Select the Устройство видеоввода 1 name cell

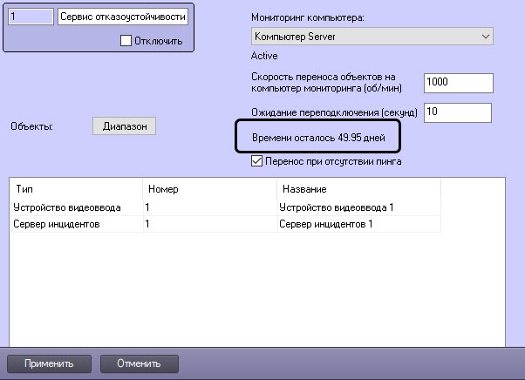358,207
